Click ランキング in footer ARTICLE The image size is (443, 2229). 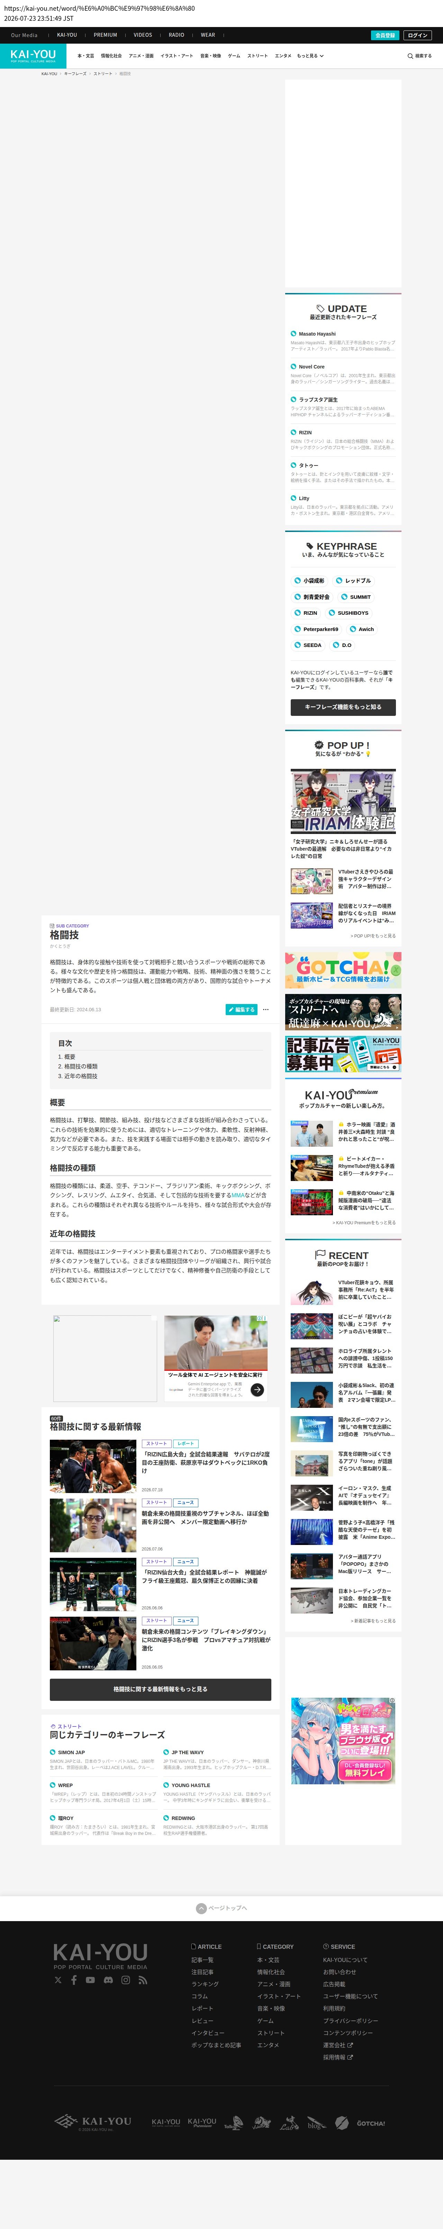point(205,1984)
